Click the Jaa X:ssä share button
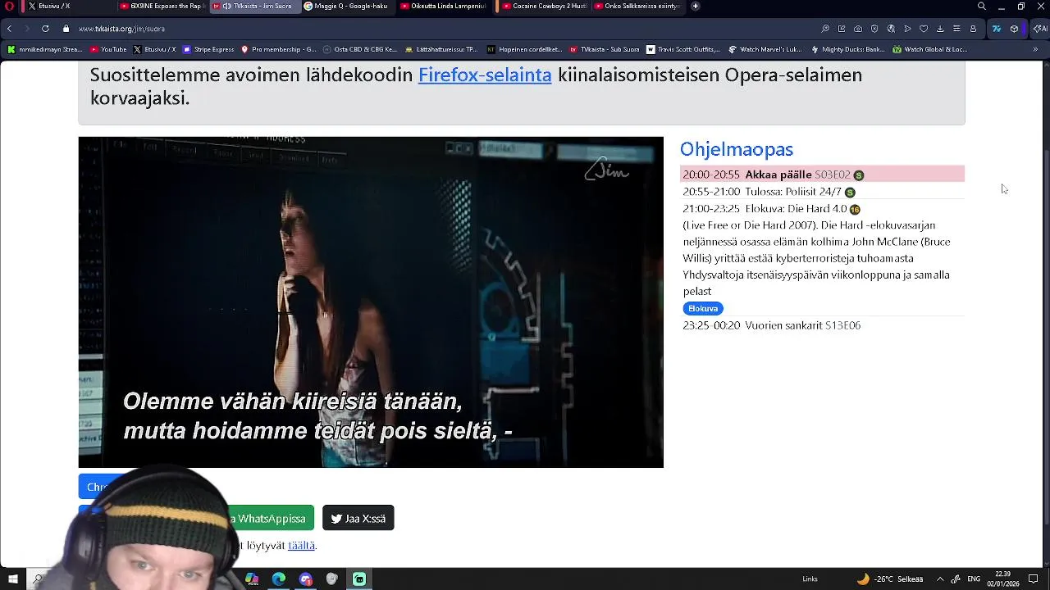Viewport: 1050px width, 590px height. pos(358,518)
